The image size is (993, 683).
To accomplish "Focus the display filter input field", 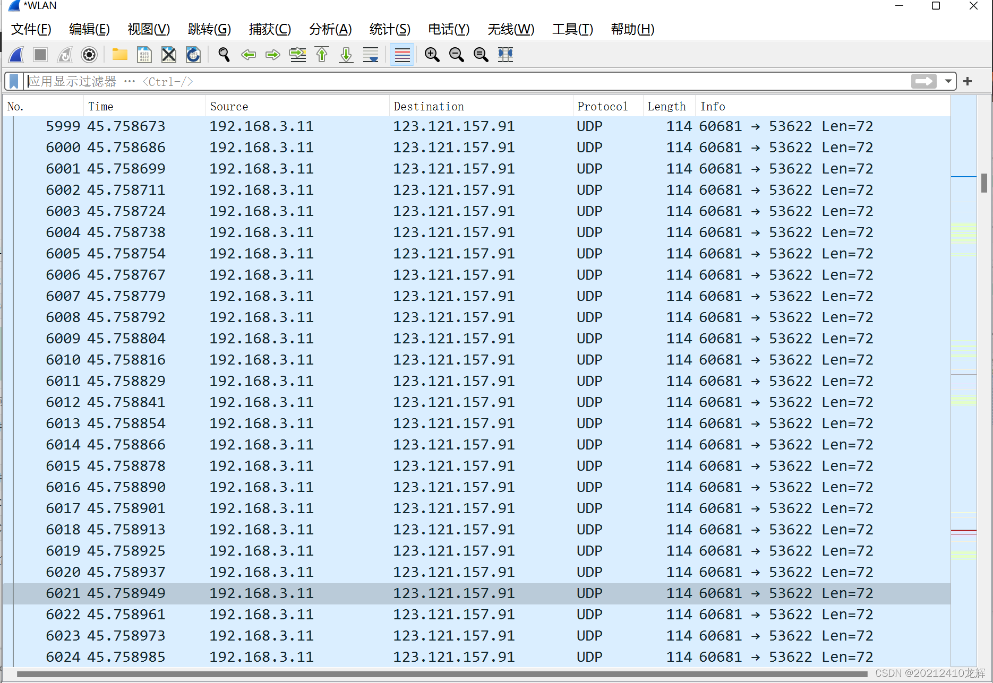I will [x=467, y=81].
